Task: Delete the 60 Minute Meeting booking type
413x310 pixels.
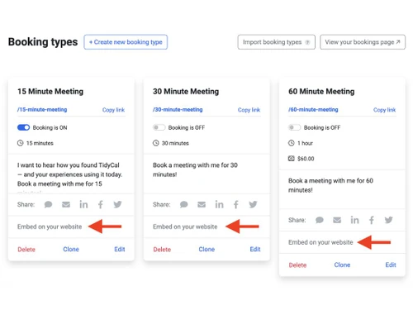Action: coord(297,265)
